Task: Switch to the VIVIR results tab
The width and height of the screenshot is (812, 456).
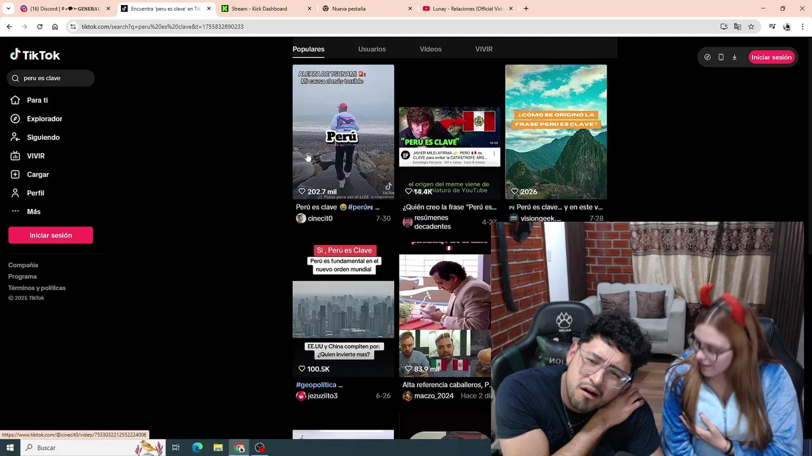Action: coord(484,49)
